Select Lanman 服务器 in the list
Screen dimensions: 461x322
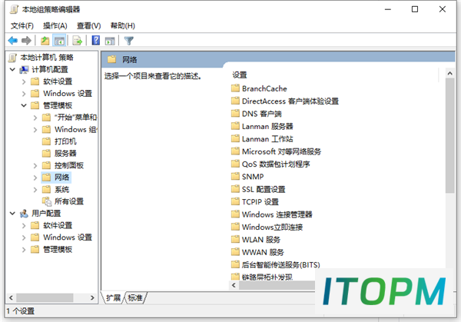[x=267, y=126]
